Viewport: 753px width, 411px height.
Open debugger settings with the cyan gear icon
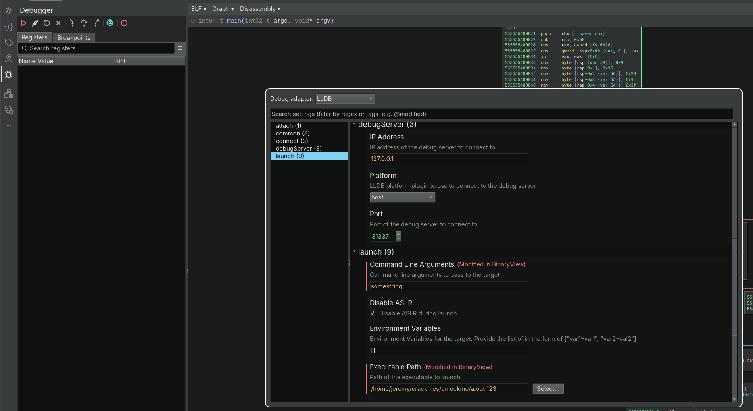[x=110, y=23]
